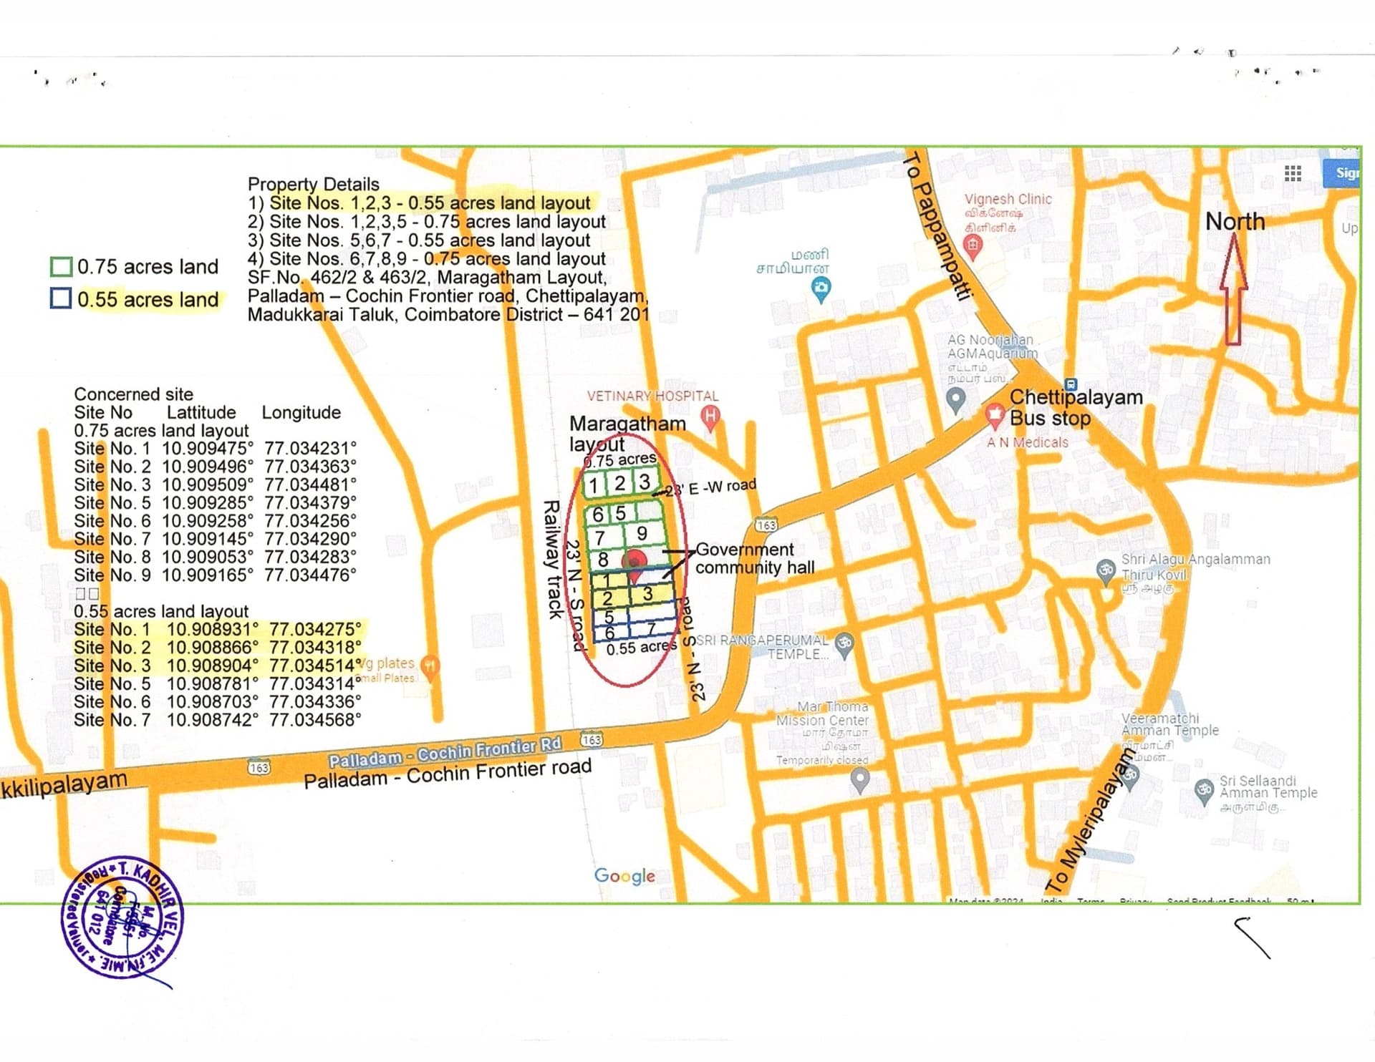
Task: Click the AG Noorjahan location pin
Action: [956, 400]
